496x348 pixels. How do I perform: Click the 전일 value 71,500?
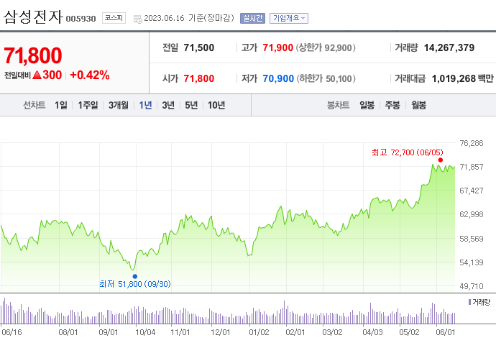click(199, 47)
